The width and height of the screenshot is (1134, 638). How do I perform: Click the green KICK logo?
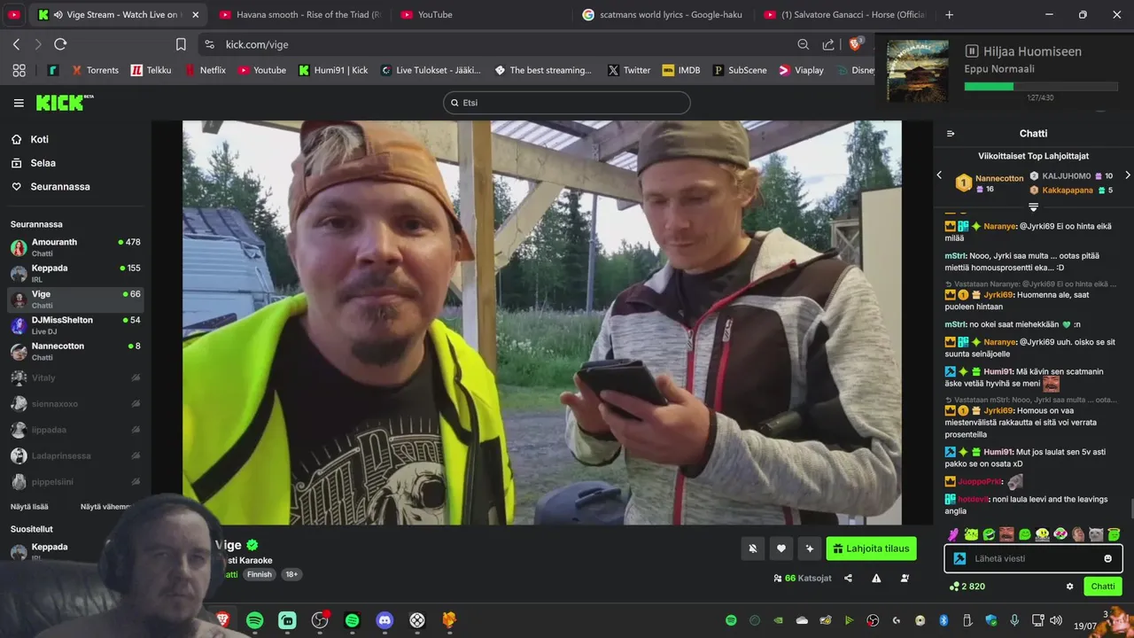pos(64,103)
